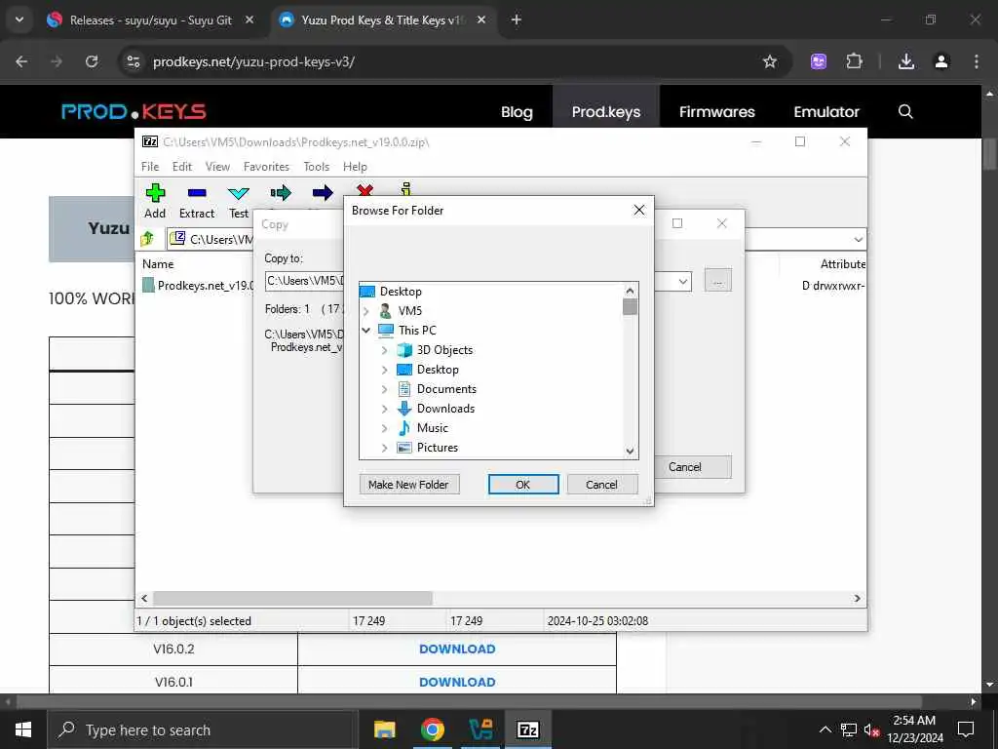The image size is (998, 749).
Task: Open Chrome extensions puzzle icon
Action: click(854, 61)
